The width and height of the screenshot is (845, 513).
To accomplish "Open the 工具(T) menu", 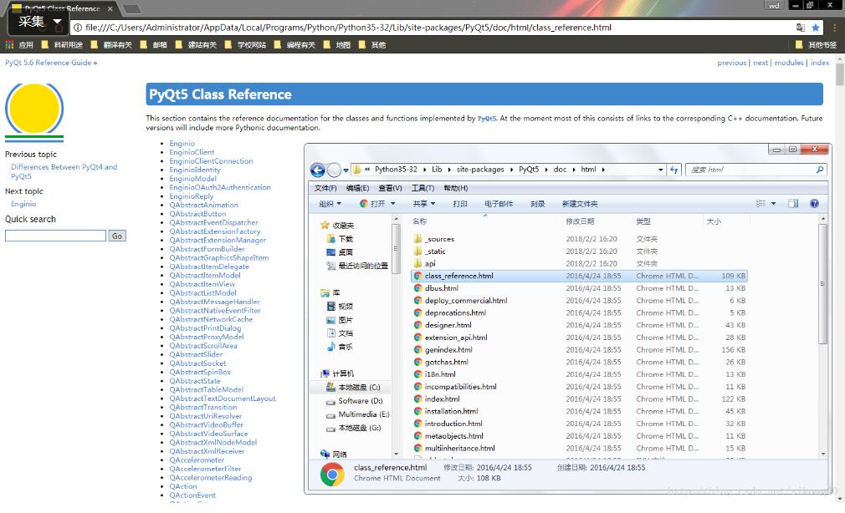I will point(422,188).
